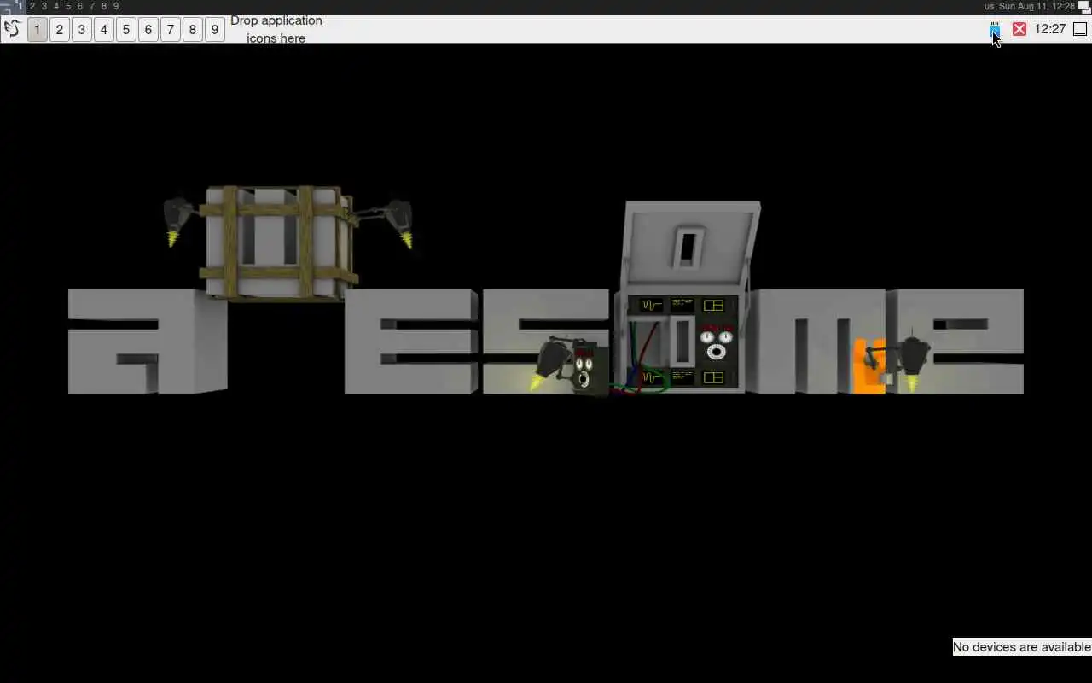Switch to desktop 4 in the panel pager
Screen dimensions: 1092x683
(104, 30)
